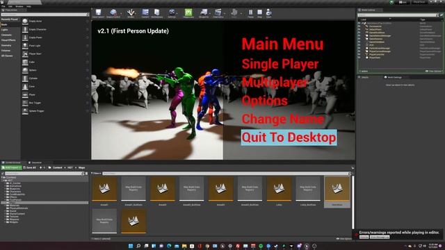Toggle visibility of PlayerState in outliner
This screenshot has height=250, width=445.
pos(359,58)
